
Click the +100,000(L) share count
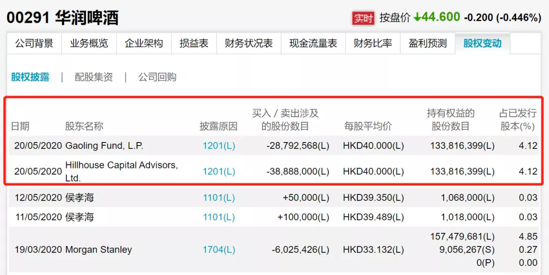303,217
